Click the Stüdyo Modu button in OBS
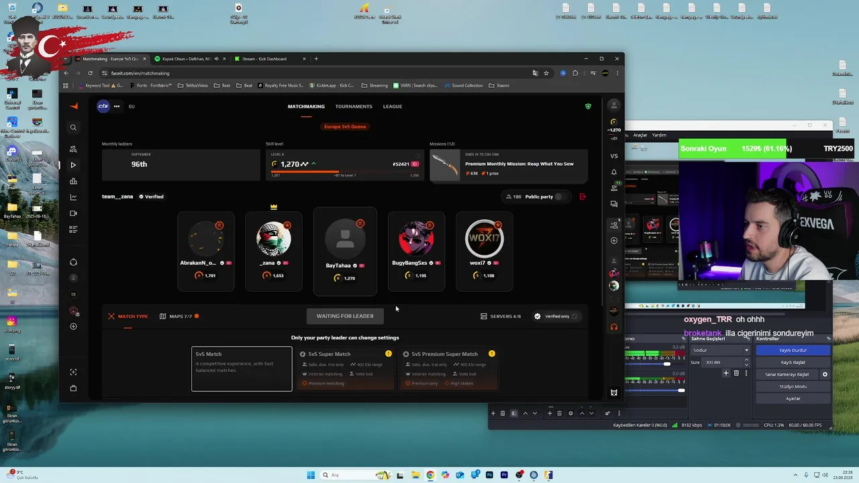 793,386
